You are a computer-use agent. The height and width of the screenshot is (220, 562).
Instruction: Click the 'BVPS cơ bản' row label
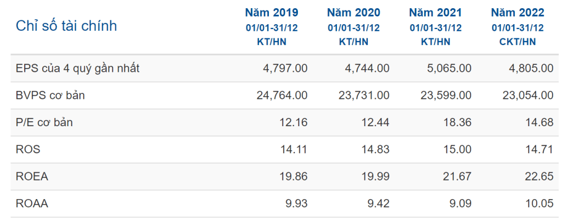click(50, 95)
